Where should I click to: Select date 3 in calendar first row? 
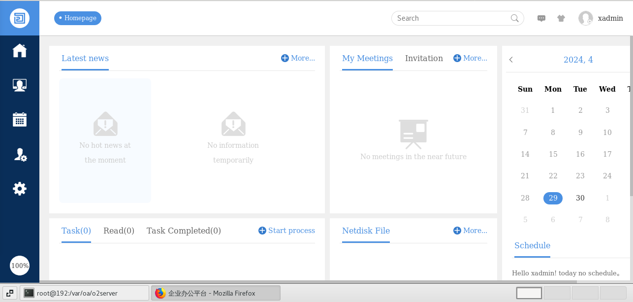coord(607,110)
